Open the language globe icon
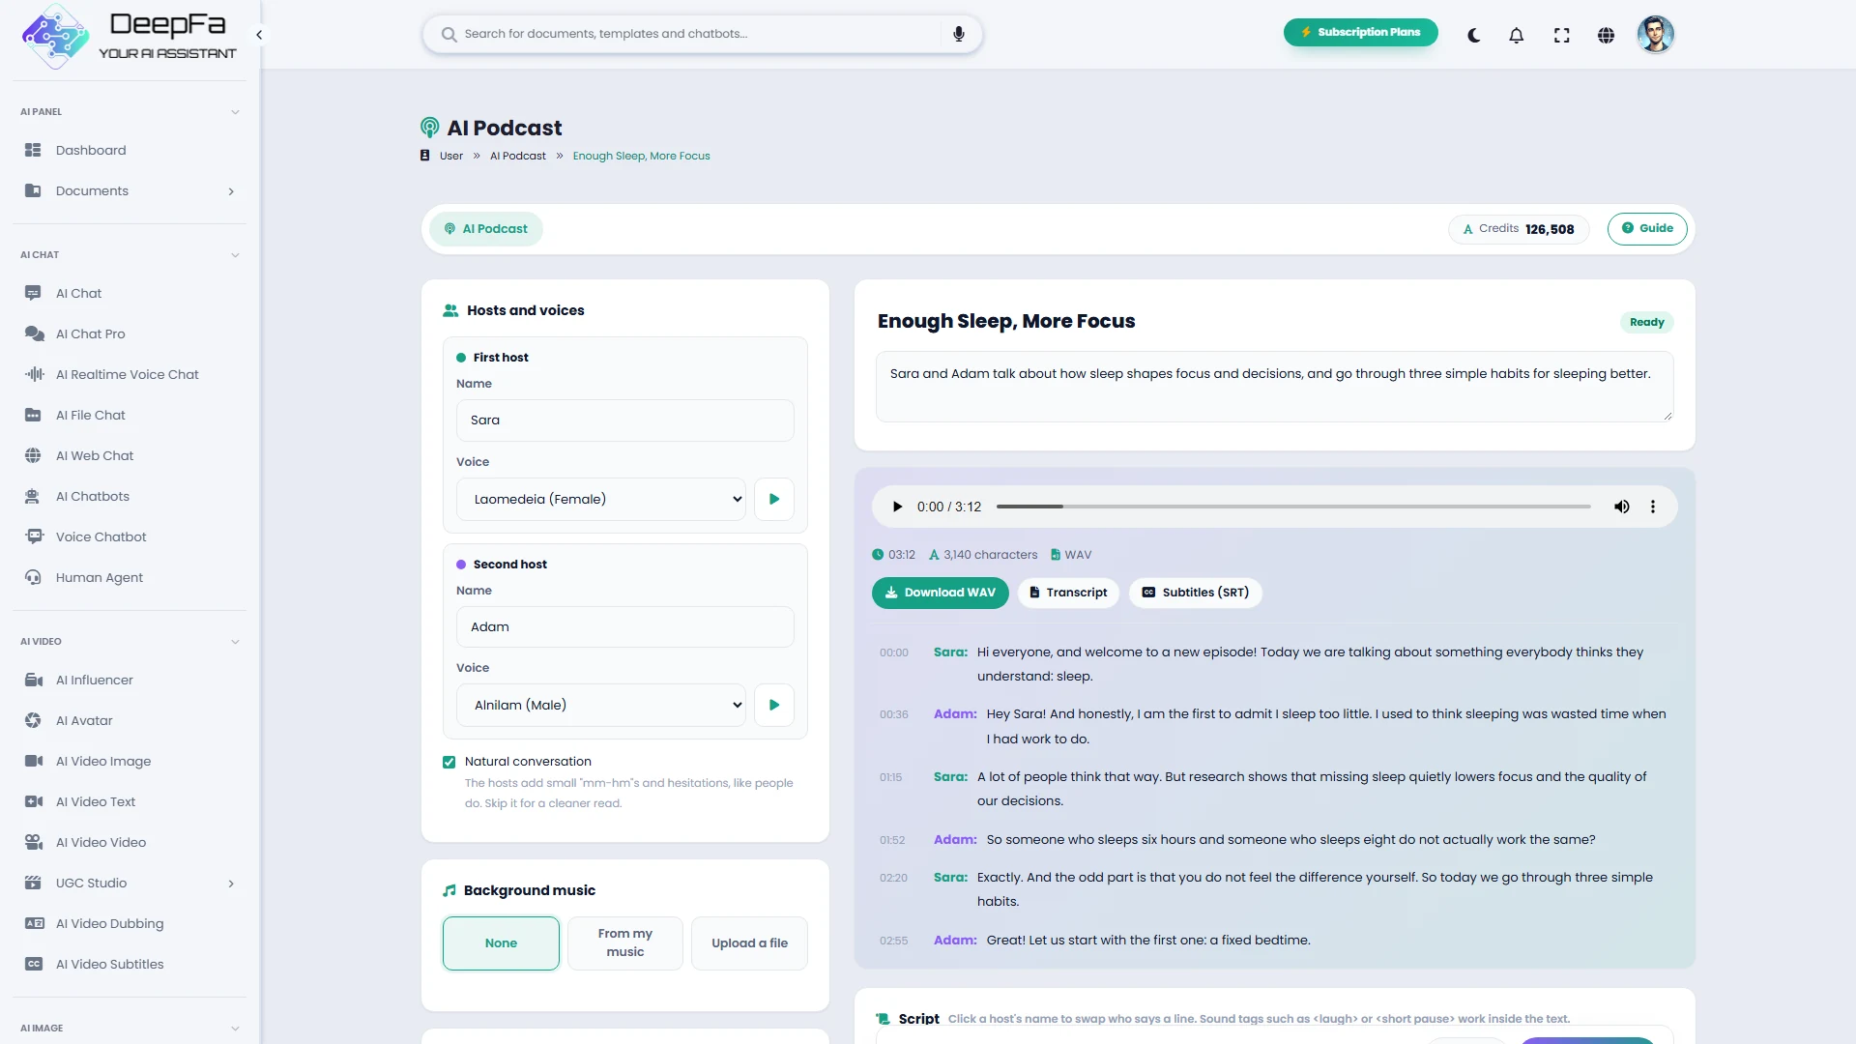The width and height of the screenshot is (1856, 1044). click(1606, 35)
